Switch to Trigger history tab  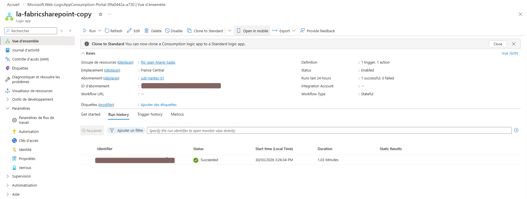(150, 114)
